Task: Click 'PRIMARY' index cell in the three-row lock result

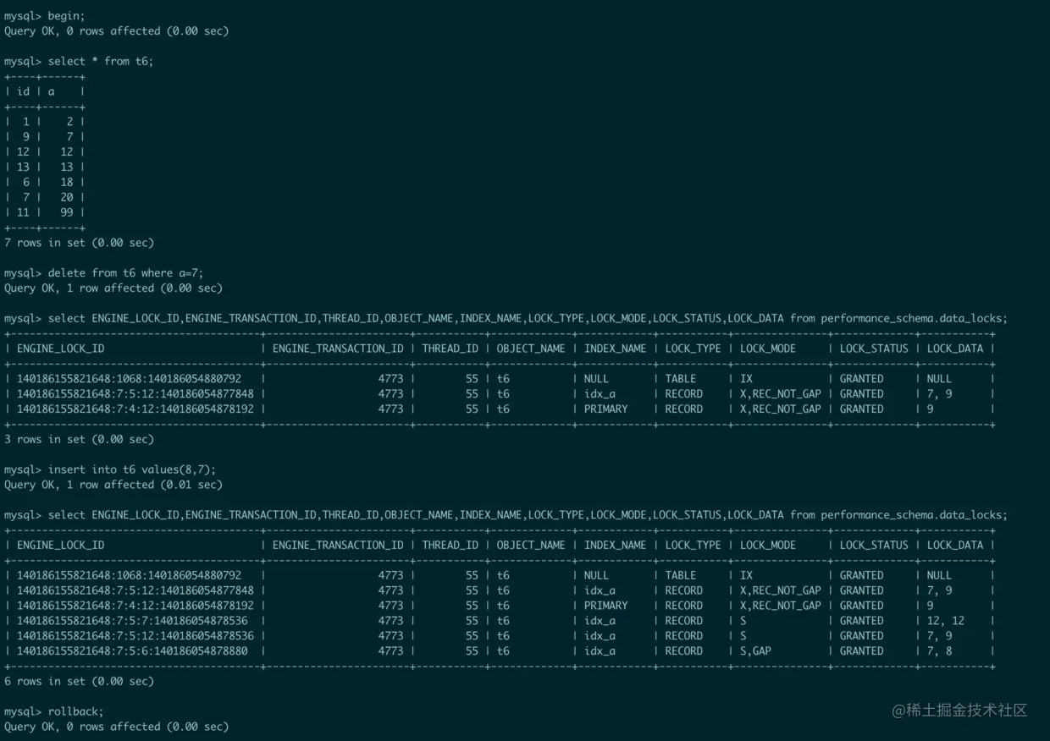Action: pos(606,409)
